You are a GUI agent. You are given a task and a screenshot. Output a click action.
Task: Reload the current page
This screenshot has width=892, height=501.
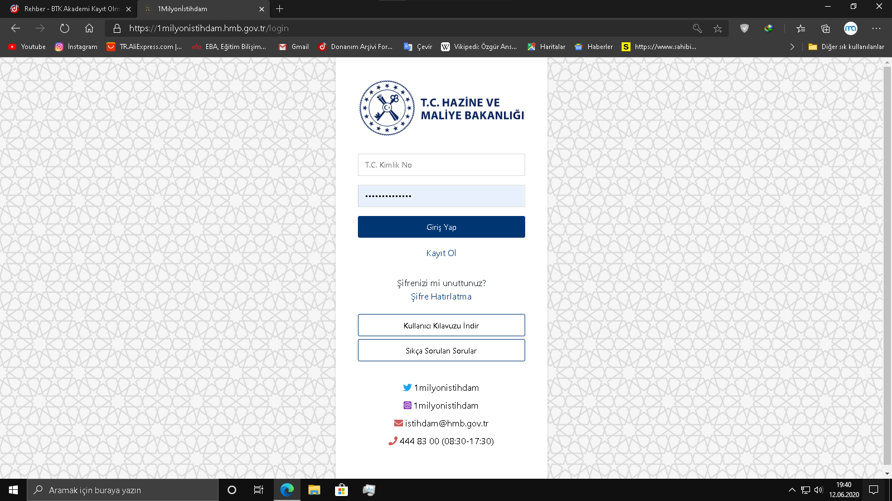pyautogui.click(x=65, y=28)
